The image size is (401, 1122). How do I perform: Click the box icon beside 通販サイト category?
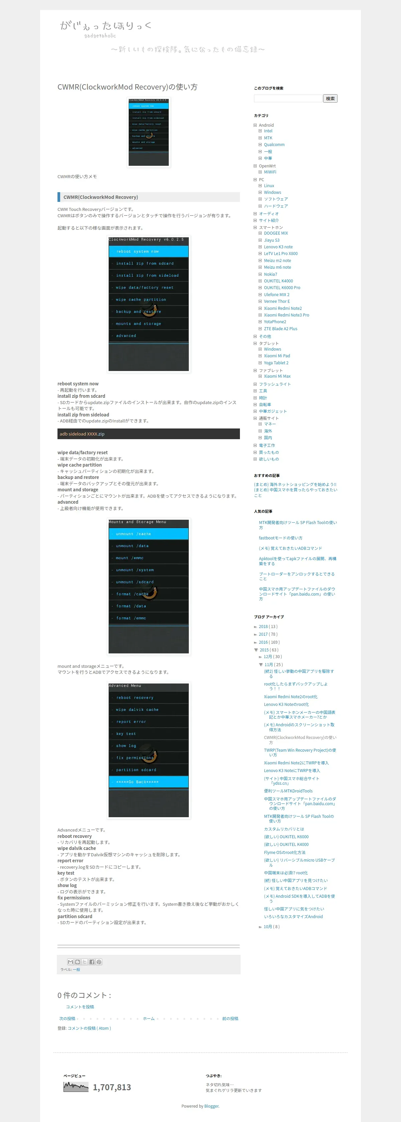click(x=255, y=418)
